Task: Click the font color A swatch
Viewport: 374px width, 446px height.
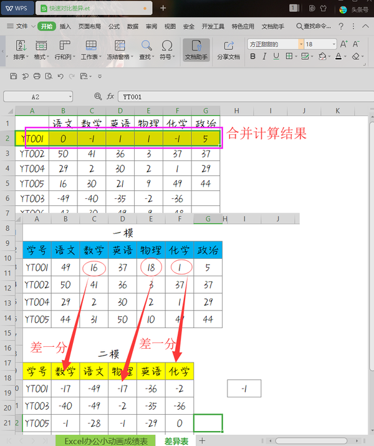Action: (338, 56)
